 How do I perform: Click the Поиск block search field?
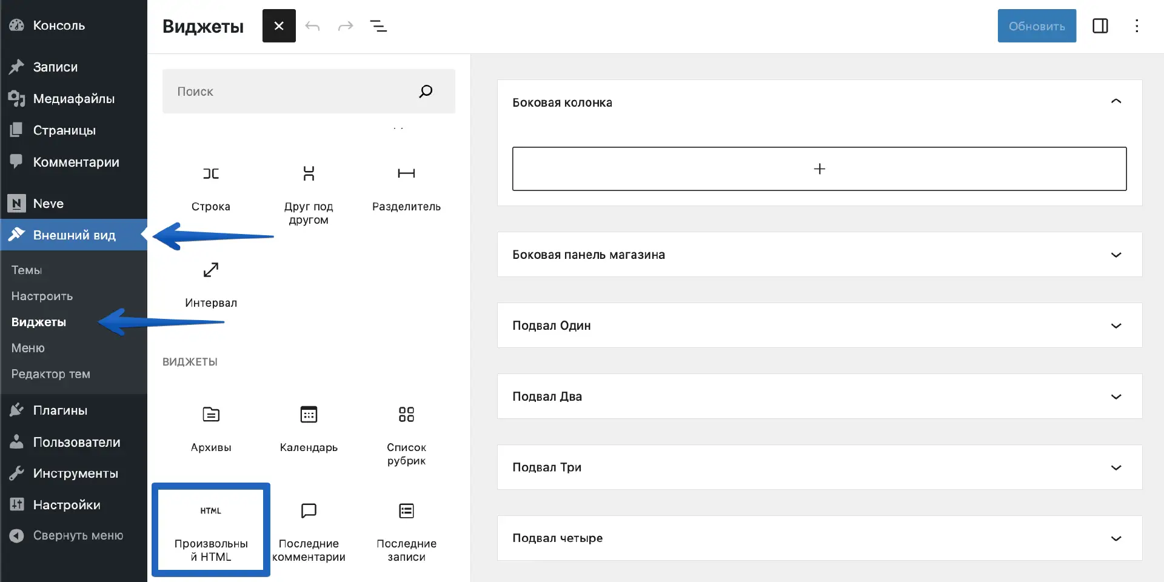point(291,92)
